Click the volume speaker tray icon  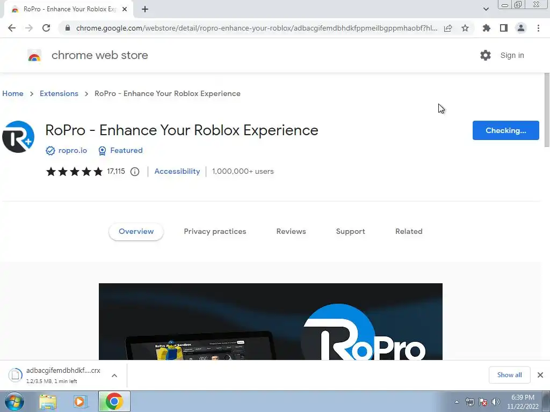496,402
